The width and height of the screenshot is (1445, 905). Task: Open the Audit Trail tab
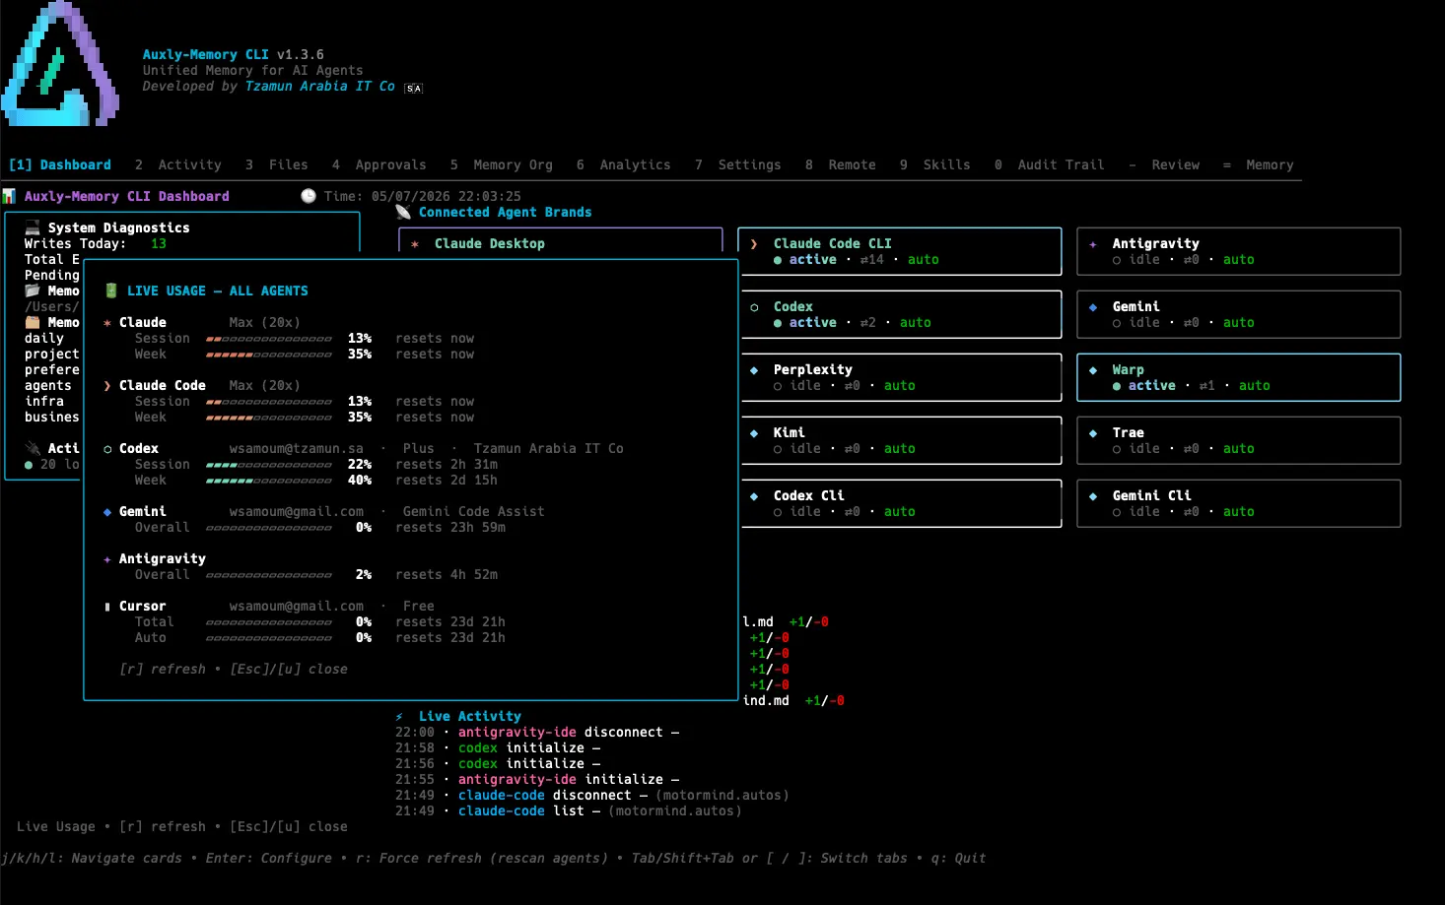click(x=1050, y=165)
